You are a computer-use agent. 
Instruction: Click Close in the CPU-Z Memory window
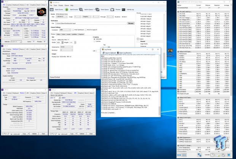click(x=43, y=134)
